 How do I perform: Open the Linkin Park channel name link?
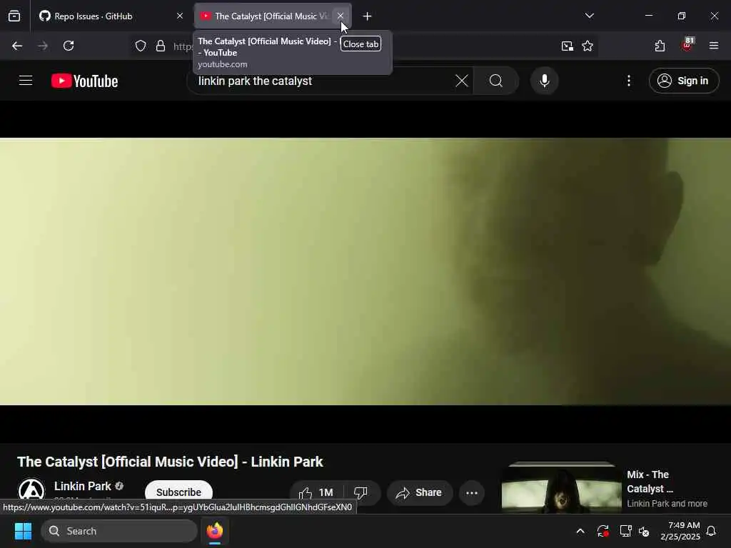click(83, 487)
